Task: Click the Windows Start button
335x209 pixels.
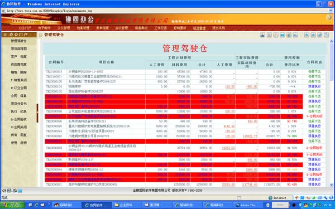Action: tap(13, 205)
